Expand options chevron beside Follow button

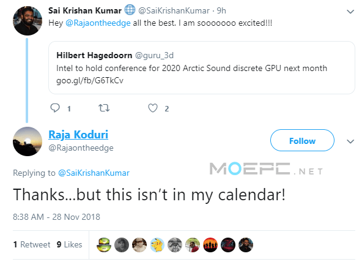coord(350,141)
